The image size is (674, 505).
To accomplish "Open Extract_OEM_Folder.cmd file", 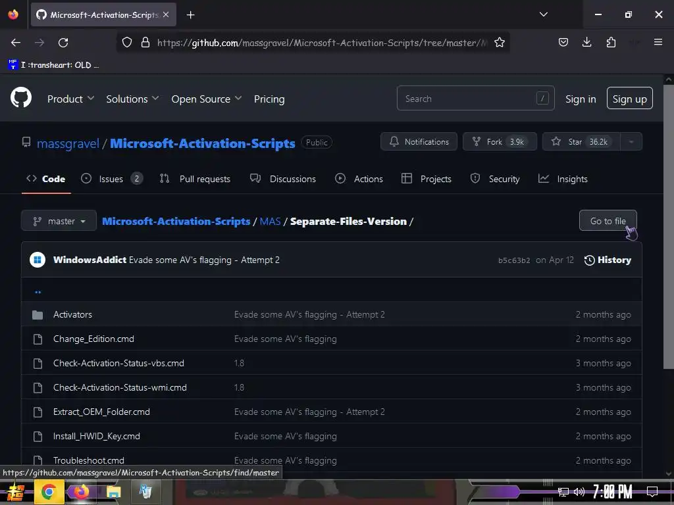I will (x=101, y=412).
